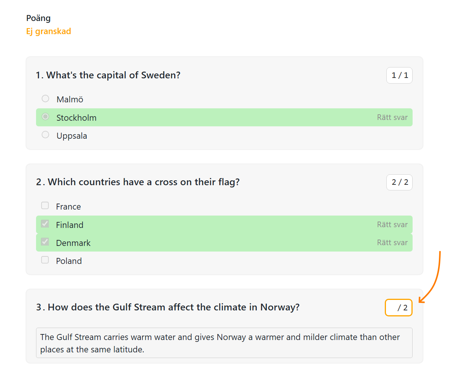The image size is (449, 388).
Task: Tick the France checkbox
Action: (x=45, y=205)
